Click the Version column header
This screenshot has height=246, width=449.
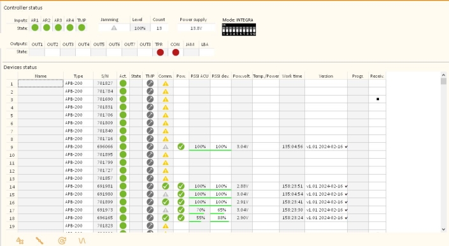coord(326,76)
